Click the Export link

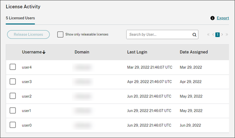[x=223, y=18]
